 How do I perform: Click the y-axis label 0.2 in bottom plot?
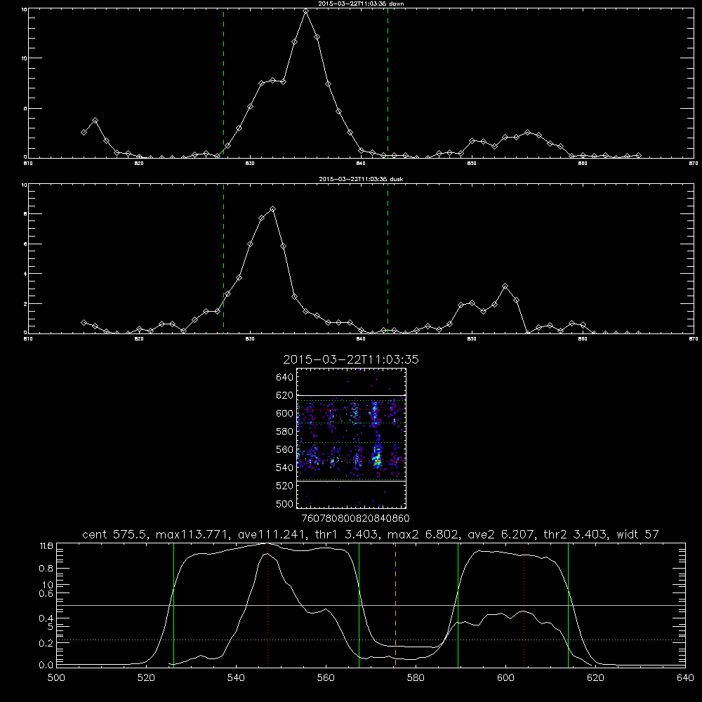point(46,643)
